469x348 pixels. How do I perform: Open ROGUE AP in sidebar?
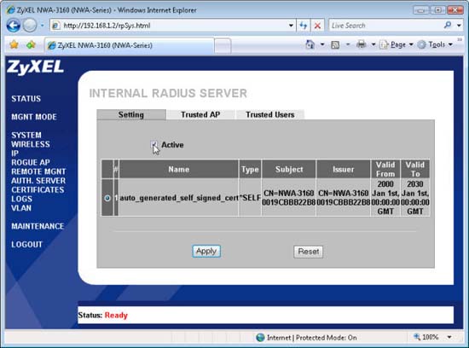point(31,162)
